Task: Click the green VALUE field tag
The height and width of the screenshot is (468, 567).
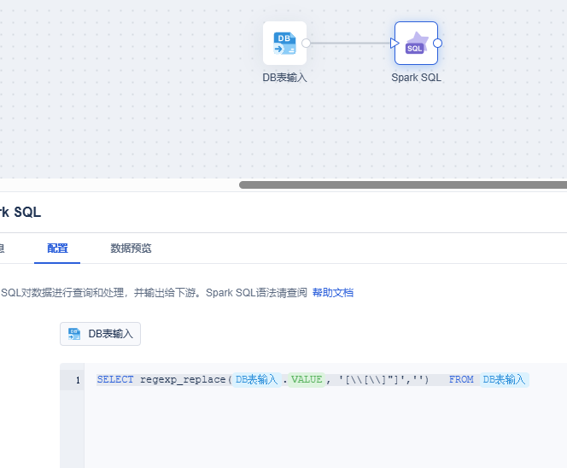Action: (307, 379)
